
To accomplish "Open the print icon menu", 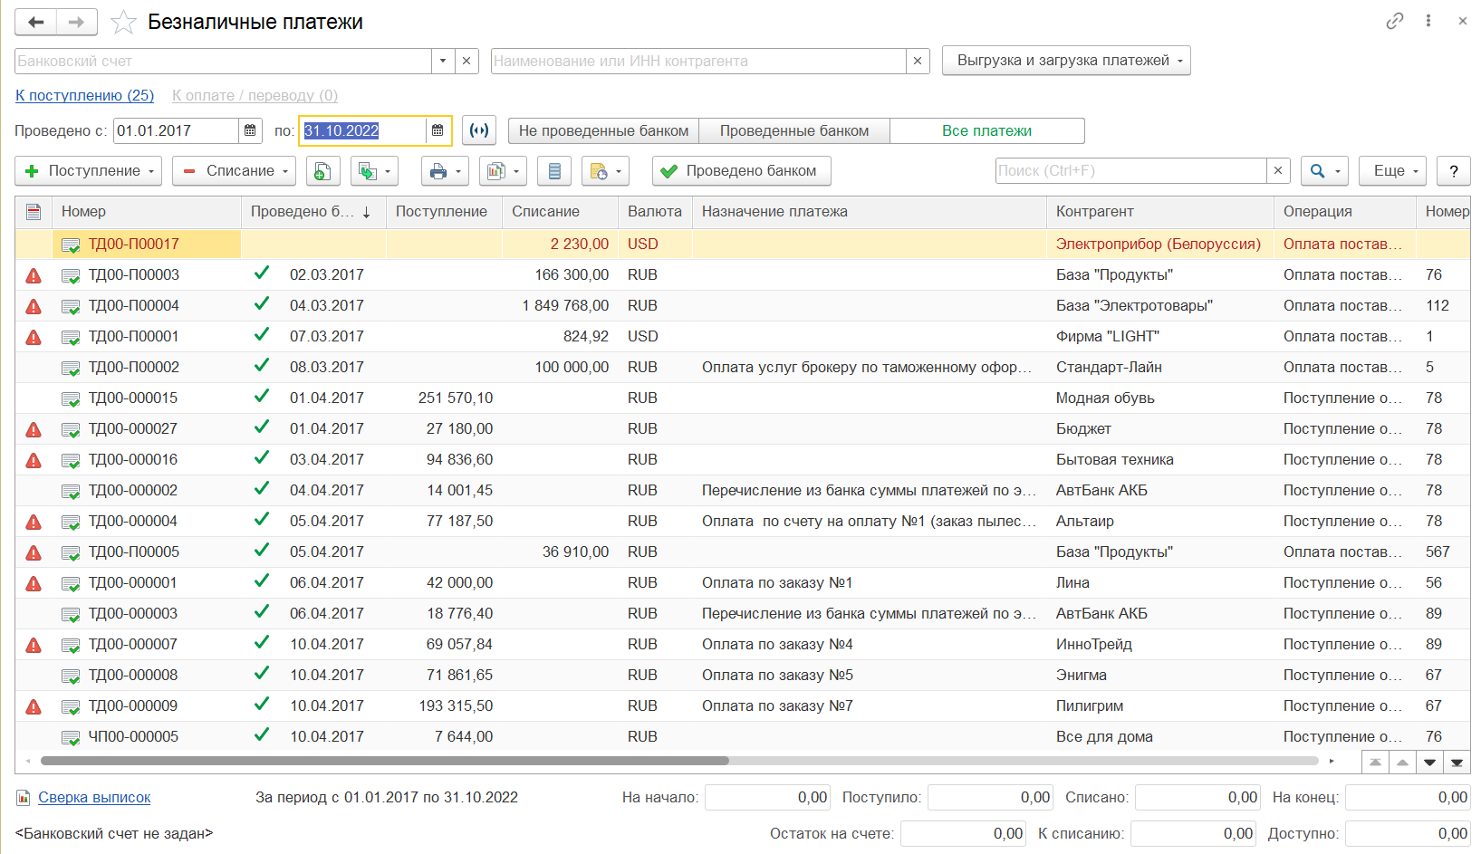I will (445, 171).
